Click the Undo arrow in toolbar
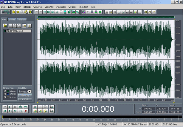183x127 pixels. [x=36, y=12]
